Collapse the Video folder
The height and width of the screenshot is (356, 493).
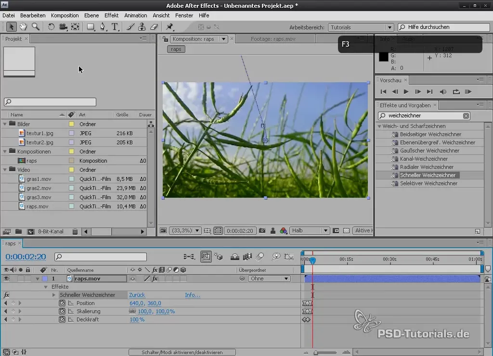[x=5, y=170]
